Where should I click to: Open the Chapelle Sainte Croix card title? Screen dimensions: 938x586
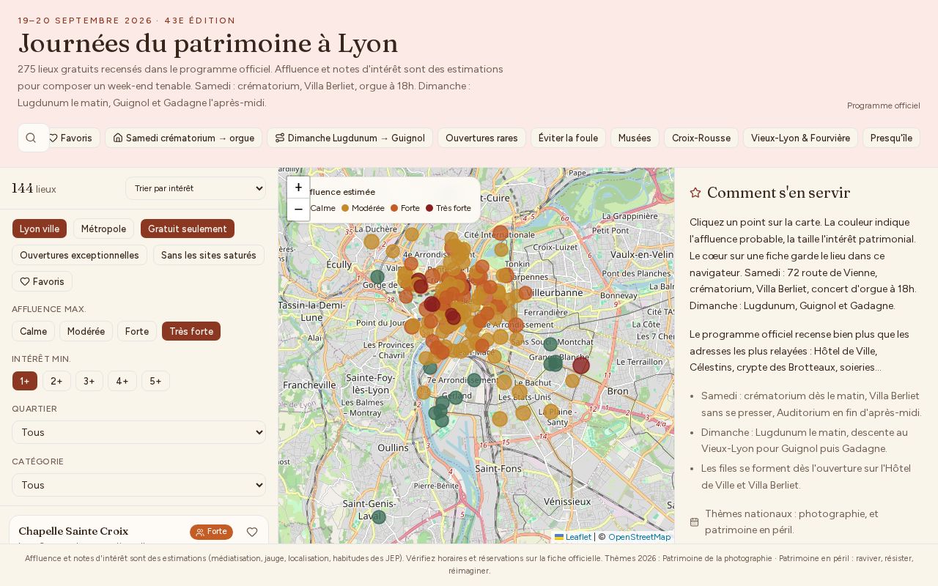[73, 531]
